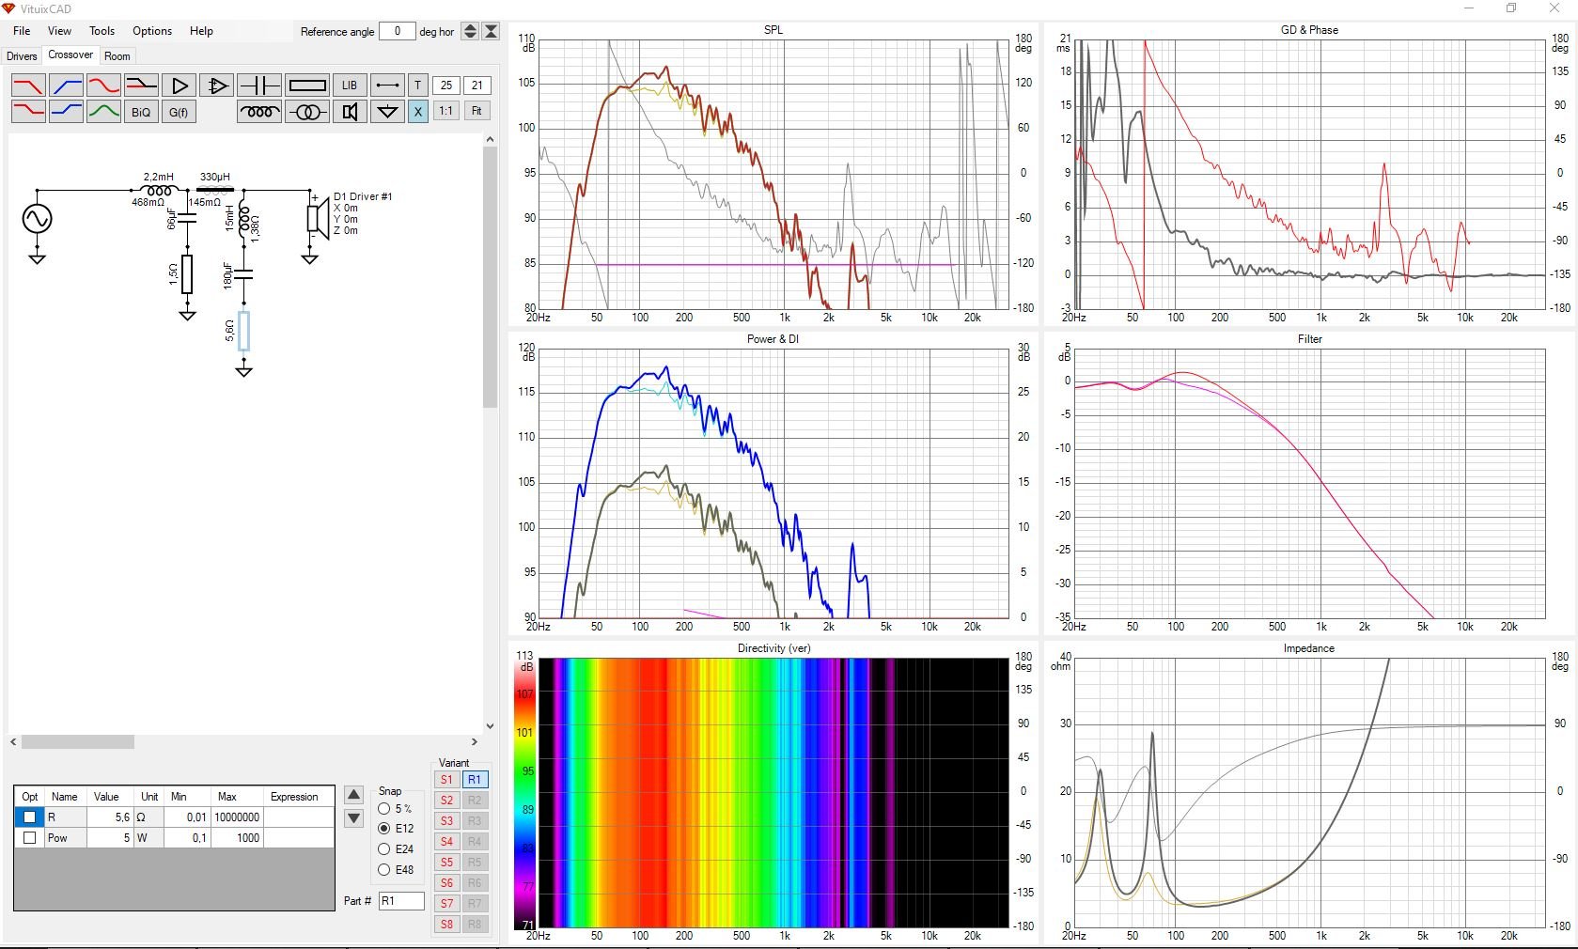
Task: Choose the green band-pass filter icon
Action: tap(103, 112)
